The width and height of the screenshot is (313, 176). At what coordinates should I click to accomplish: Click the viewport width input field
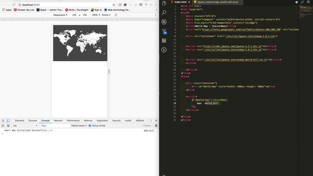[x=74, y=15]
